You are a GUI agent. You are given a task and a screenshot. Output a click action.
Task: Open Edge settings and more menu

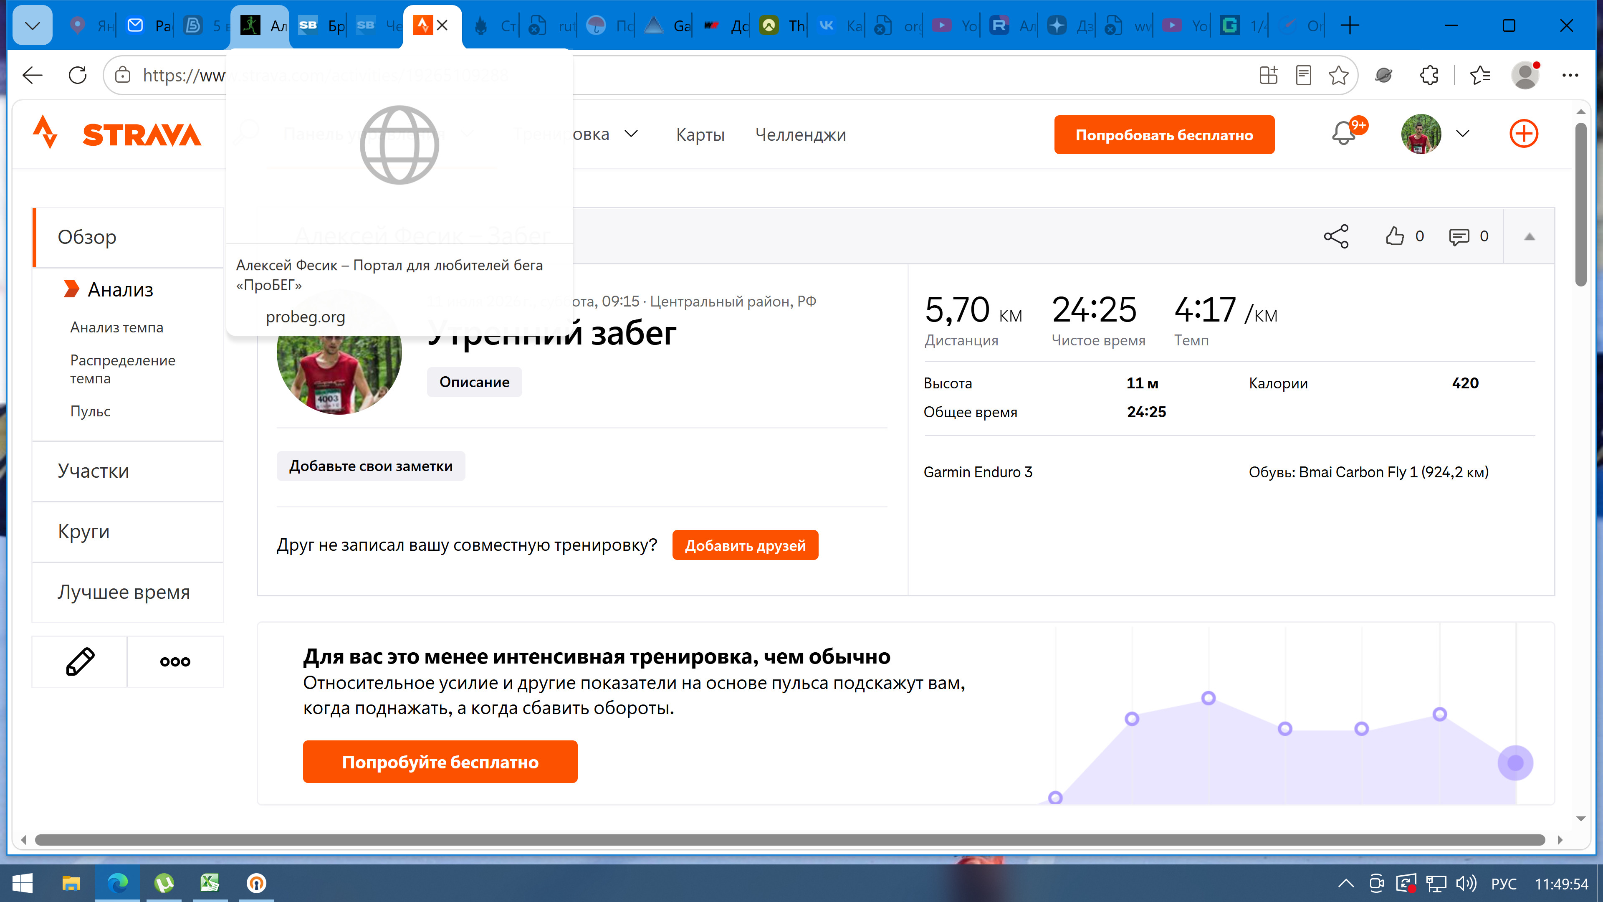pyautogui.click(x=1570, y=75)
